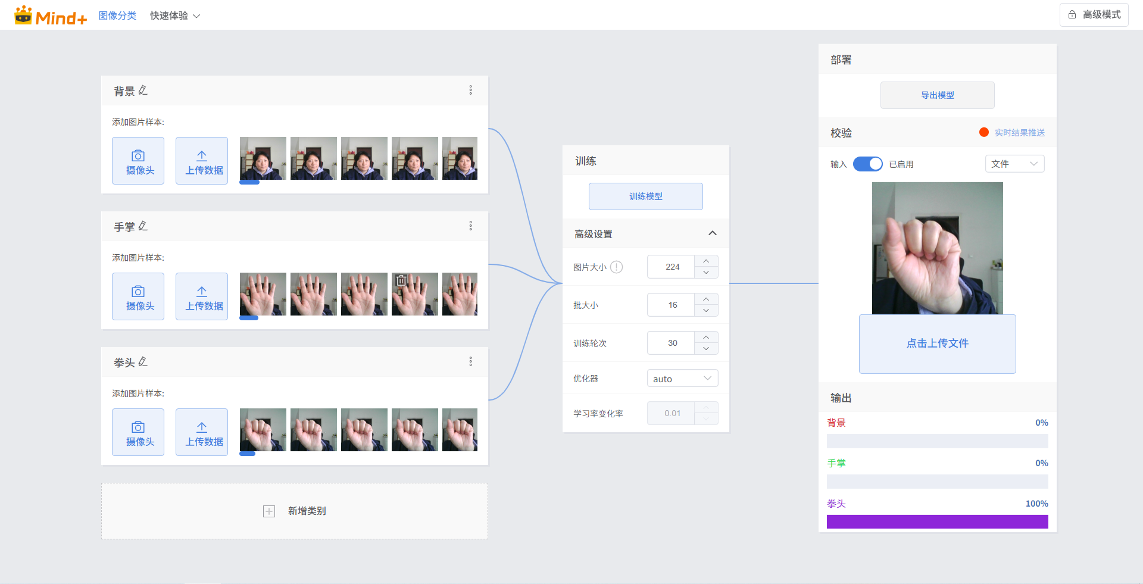The width and height of the screenshot is (1143, 584).
Task: Select the 图像分类 tab
Action: click(117, 15)
